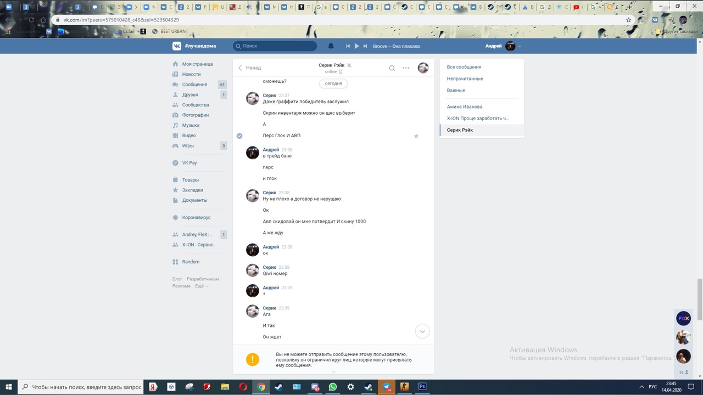
Task: Go back using the Назад button
Action: click(x=249, y=67)
